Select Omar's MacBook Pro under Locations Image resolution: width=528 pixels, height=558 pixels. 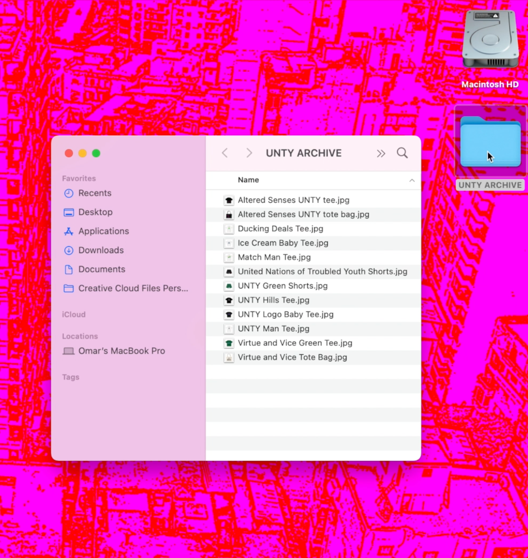(x=121, y=351)
